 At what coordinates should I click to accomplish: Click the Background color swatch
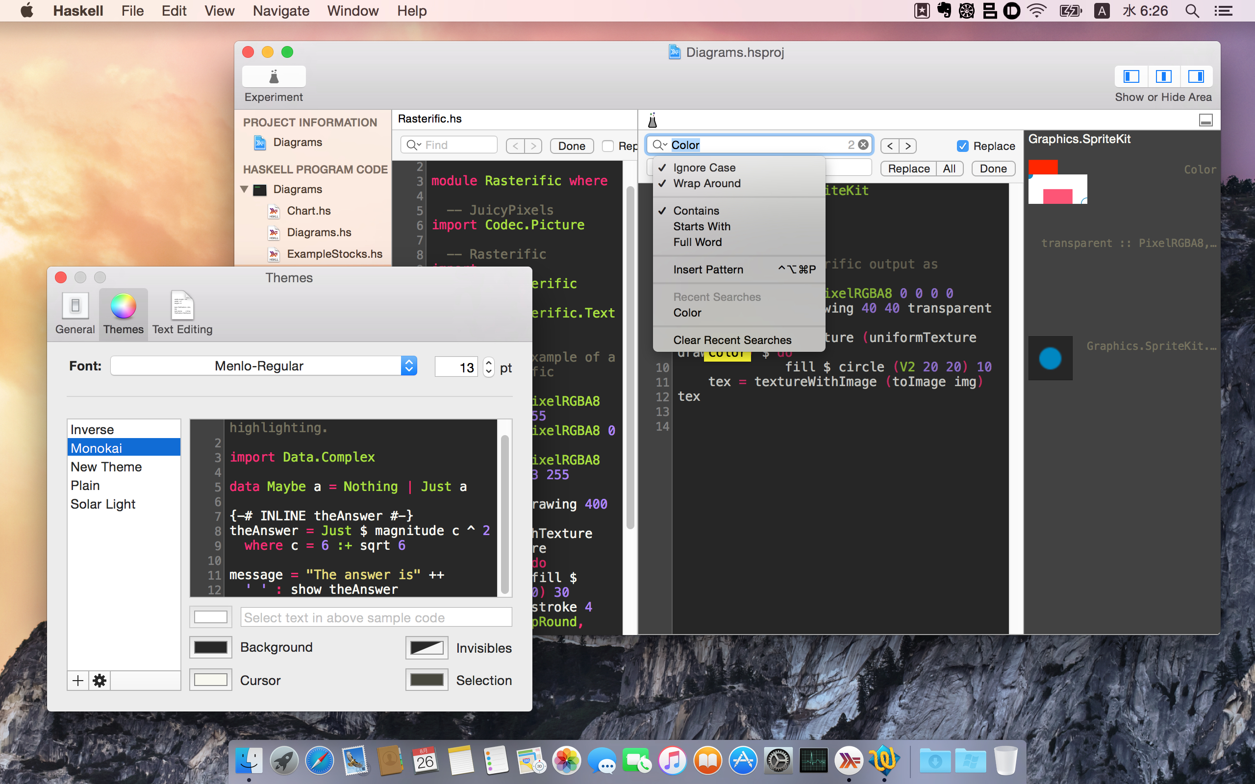pyautogui.click(x=210, y=647)
